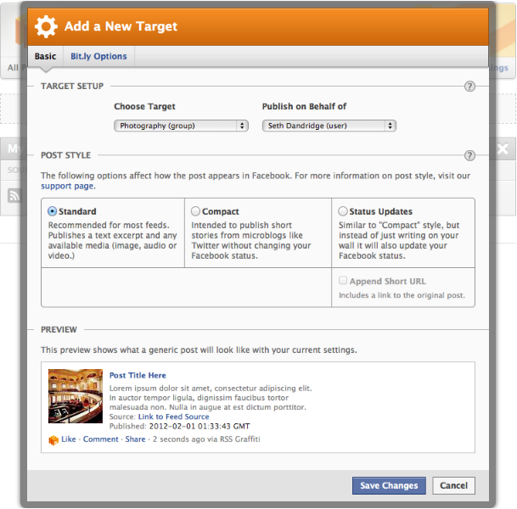The height and width of the screenshot is (509, 517).
Task: Click the gear icon in the dialog header
Action: coord(46,26)
